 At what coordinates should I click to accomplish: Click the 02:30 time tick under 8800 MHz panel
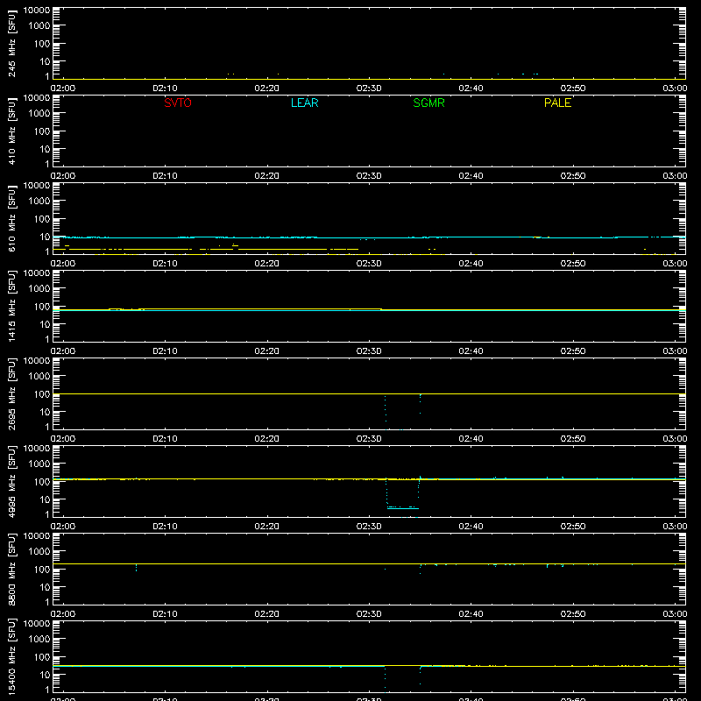[369, 614]
